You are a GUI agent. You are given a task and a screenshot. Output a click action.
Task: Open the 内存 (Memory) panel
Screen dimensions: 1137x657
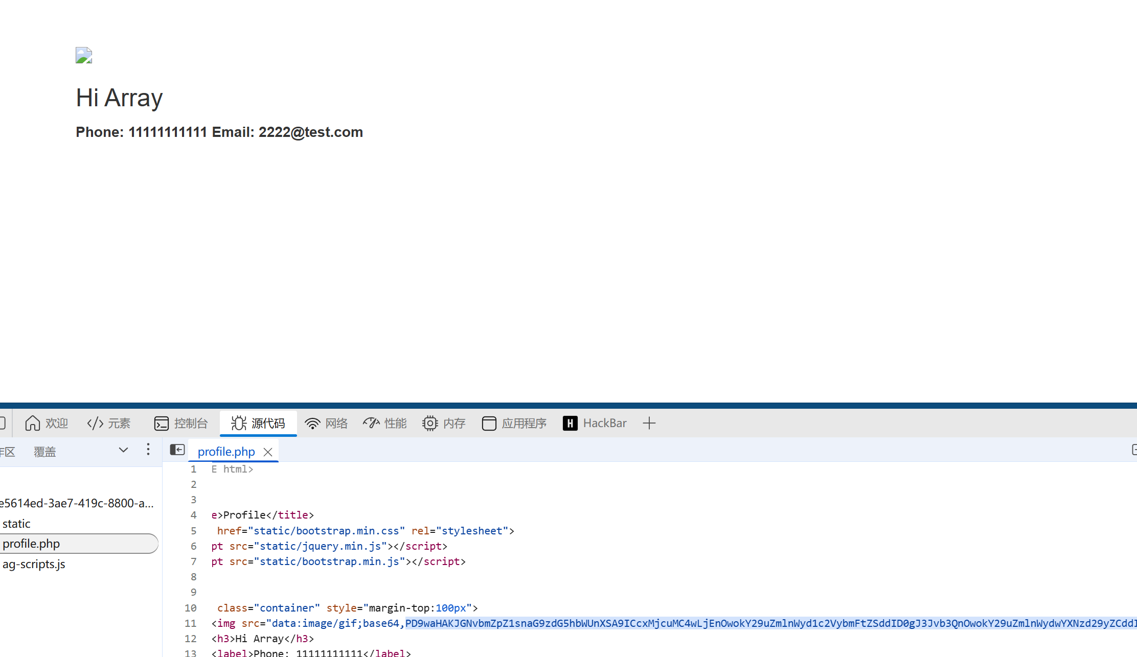coord(444,423)
